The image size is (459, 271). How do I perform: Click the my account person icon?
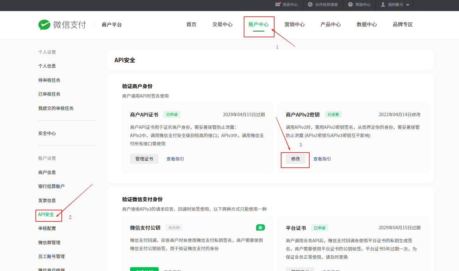point(383,4)
